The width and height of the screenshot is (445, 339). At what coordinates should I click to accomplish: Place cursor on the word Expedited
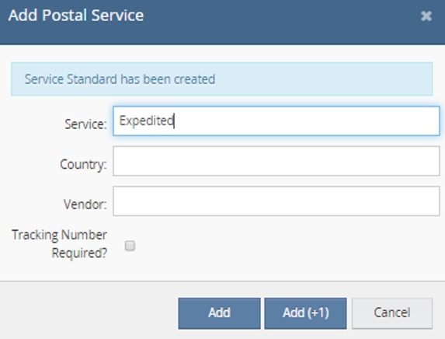[146, 121]
